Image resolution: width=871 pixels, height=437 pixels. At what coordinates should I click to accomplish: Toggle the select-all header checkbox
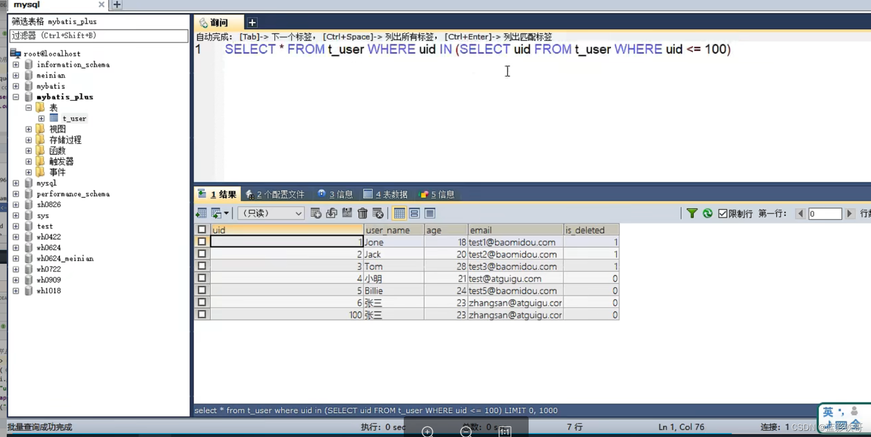pos(202,229)
